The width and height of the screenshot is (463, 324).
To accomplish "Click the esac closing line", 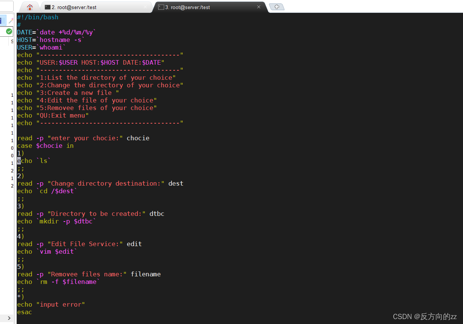I will (x=25, y=312).
